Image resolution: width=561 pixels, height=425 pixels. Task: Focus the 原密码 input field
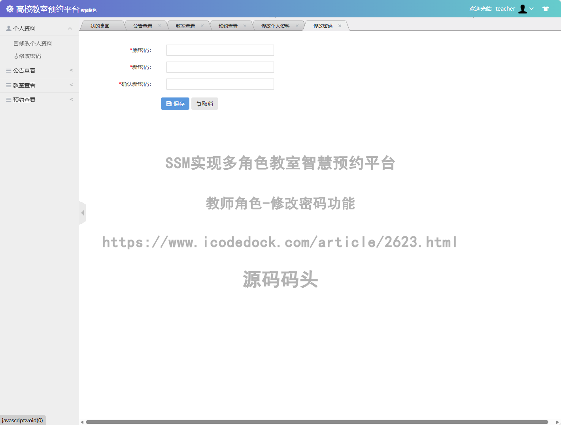click(220, 50)
